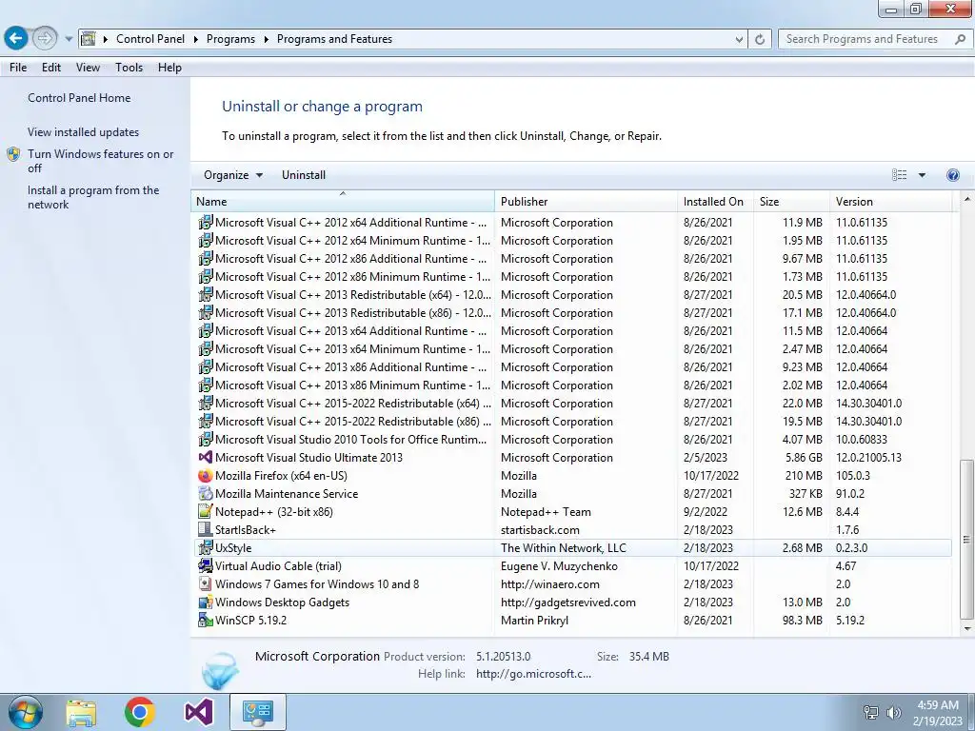Viewport: 975px width, 731px height.
Task: Select the Mozilla Maintenance Service icon
Action: tap(206, 494)
